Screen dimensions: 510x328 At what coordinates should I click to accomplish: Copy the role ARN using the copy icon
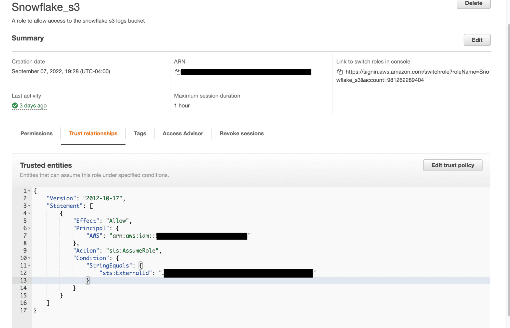click(x=177, y=72)
